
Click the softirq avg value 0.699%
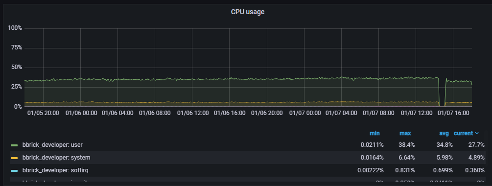pos(444,170)
